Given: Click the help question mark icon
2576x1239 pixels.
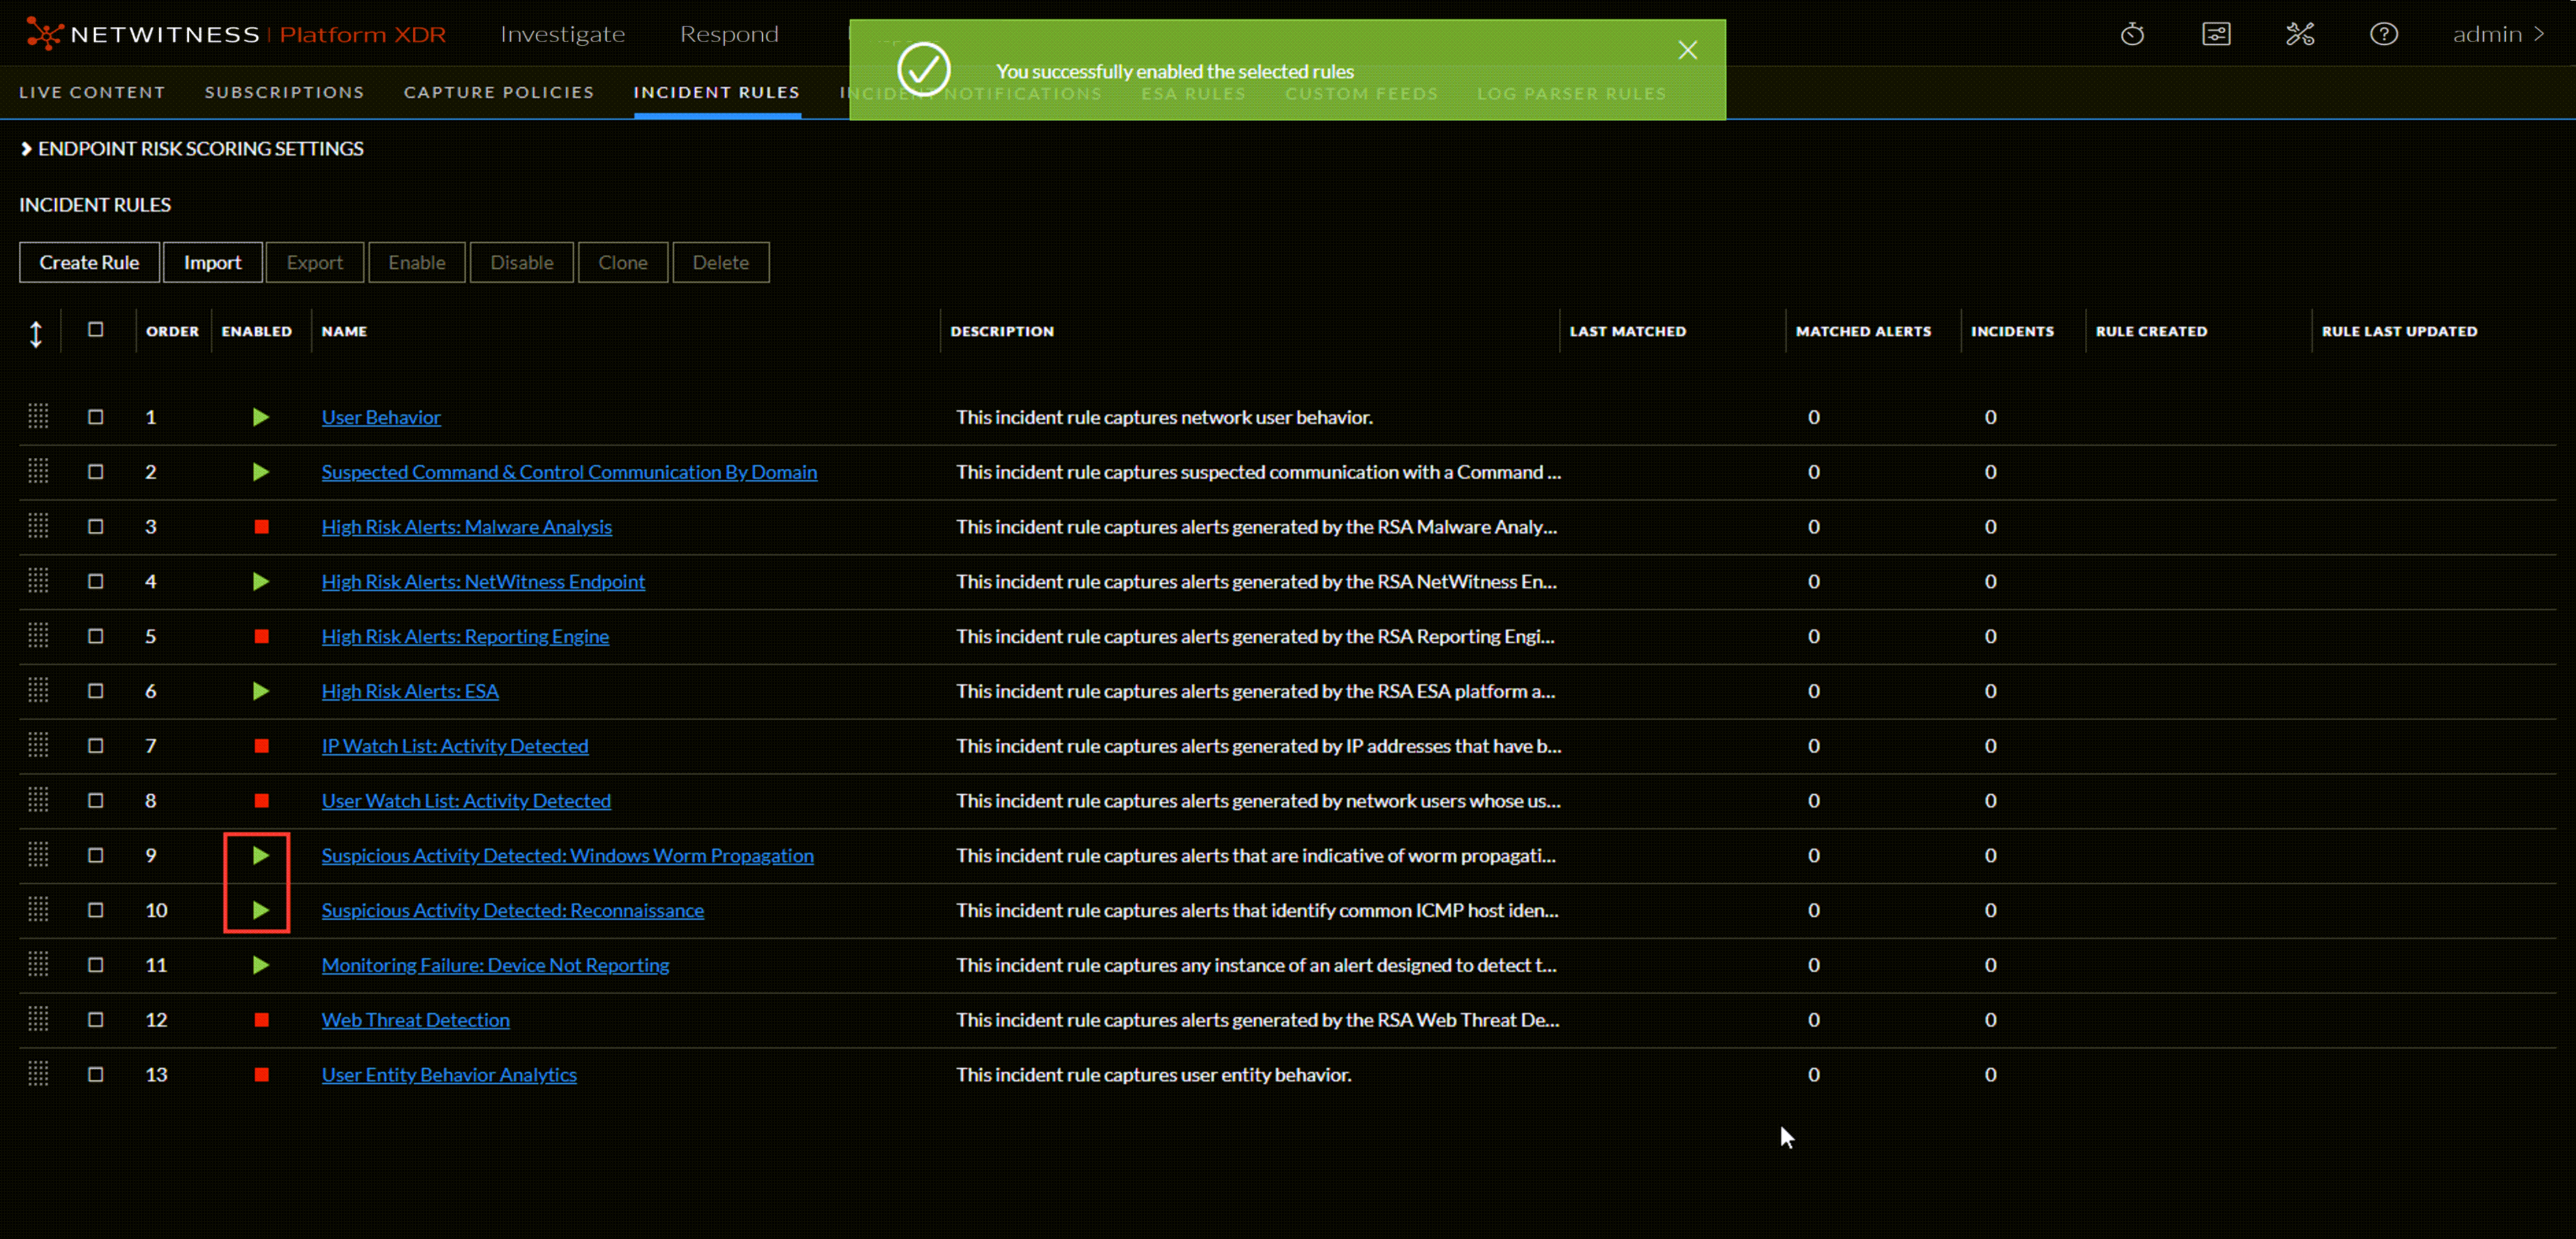Looking at the screenshot, I should pos(2383,34).
